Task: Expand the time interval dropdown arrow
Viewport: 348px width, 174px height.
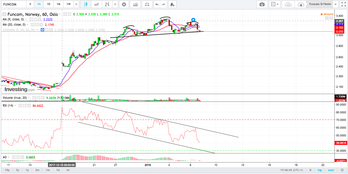Action: point(76,4)
